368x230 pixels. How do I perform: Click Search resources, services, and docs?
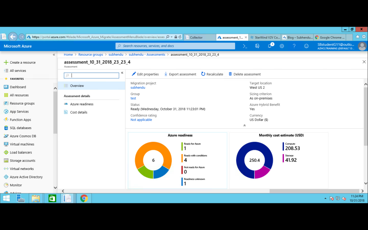(175, 46)
